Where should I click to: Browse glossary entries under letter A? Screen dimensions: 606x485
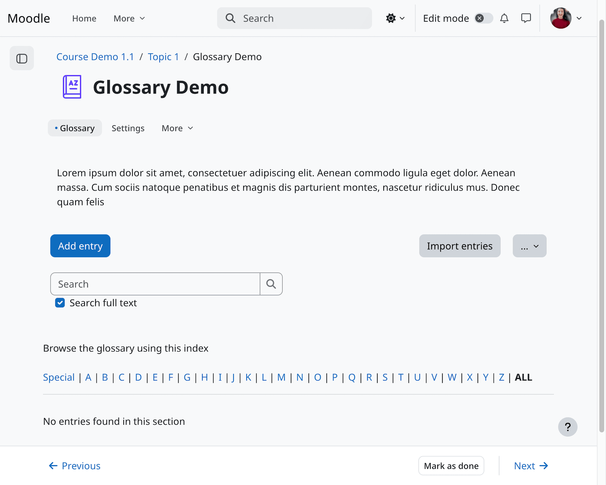(88, 377)
